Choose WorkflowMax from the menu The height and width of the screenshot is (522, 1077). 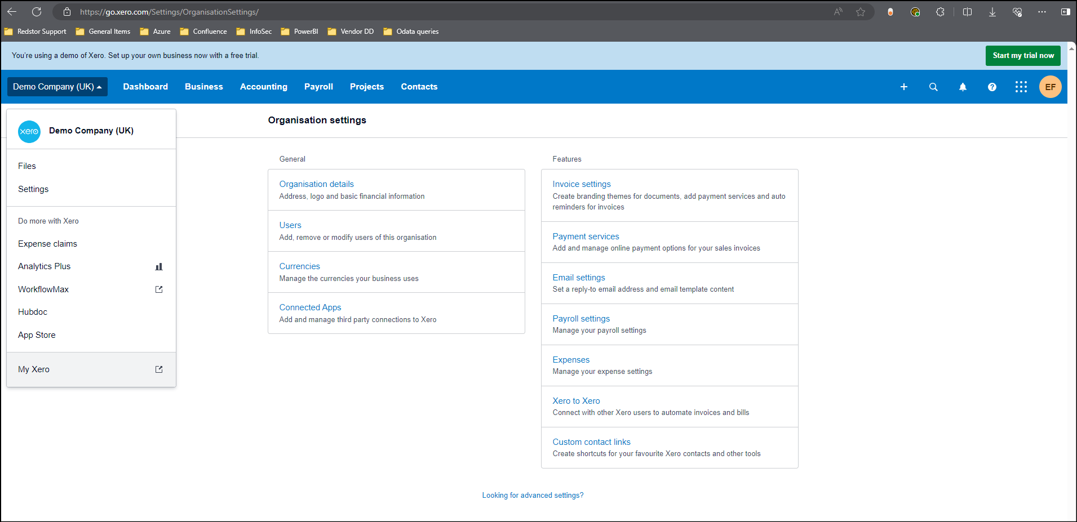(x=91, y=289)
